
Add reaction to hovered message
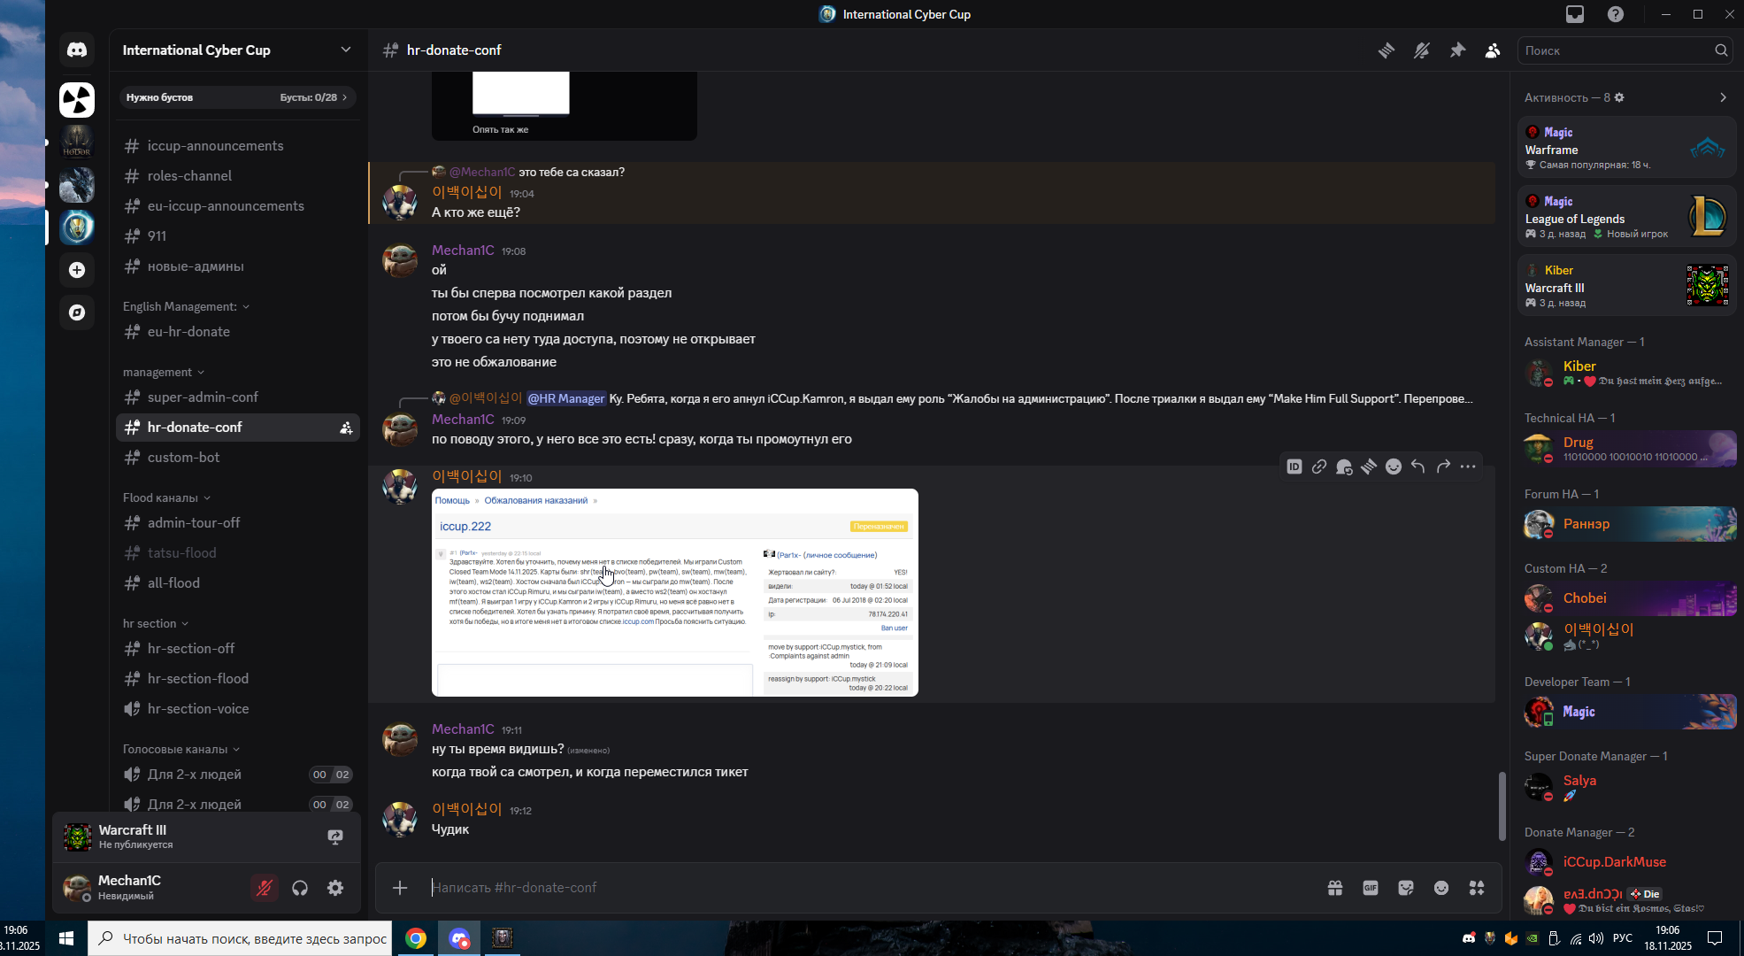[1394, 466]
